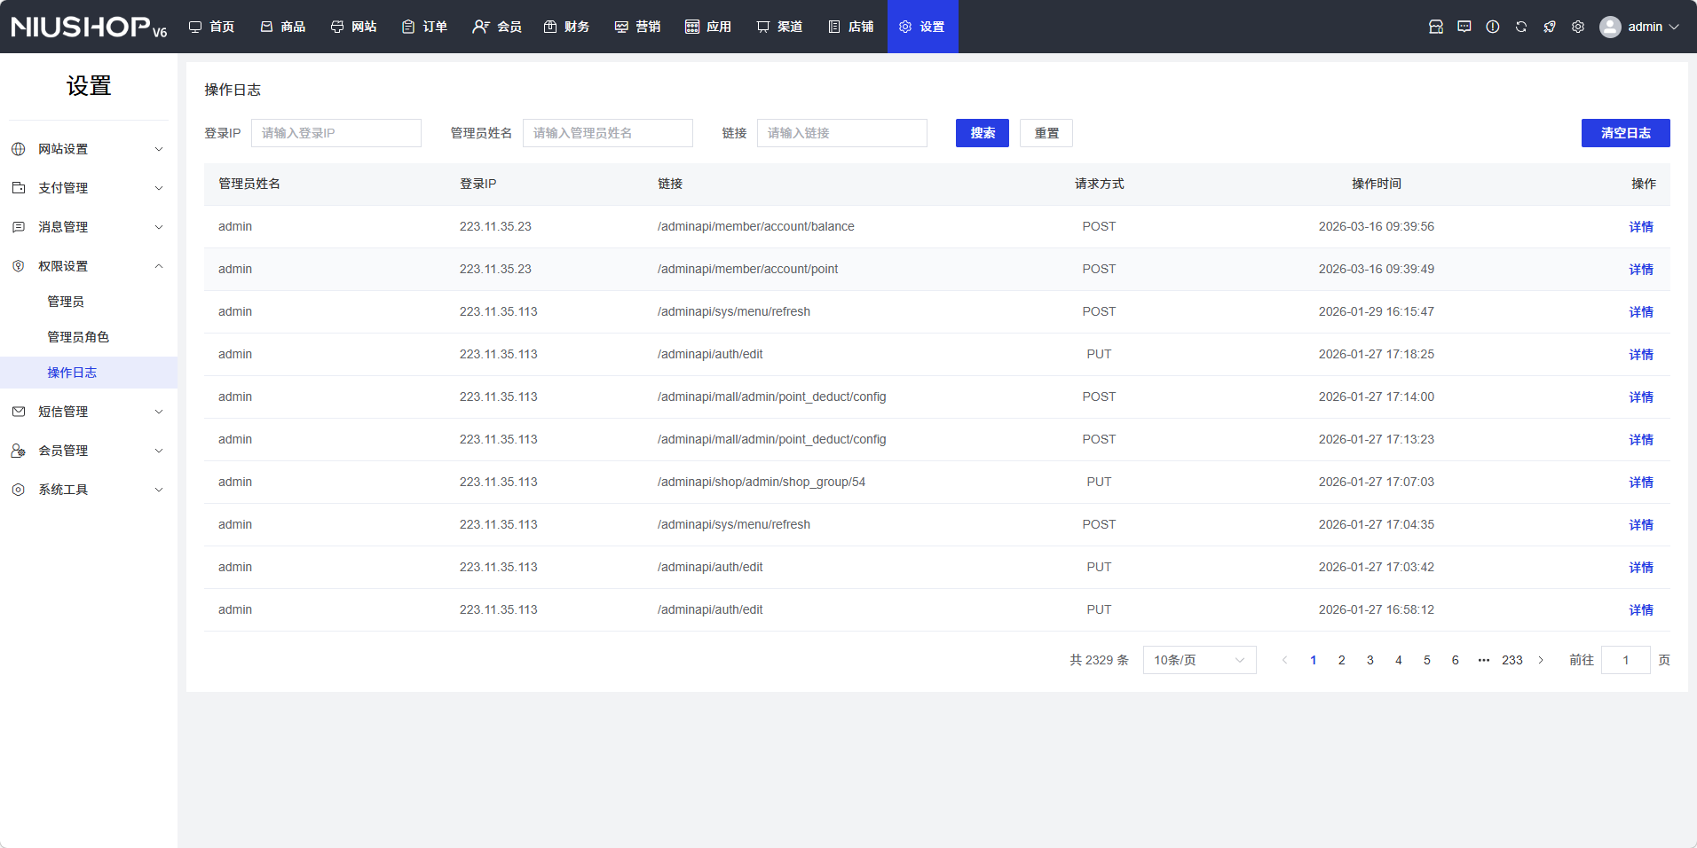This screenshot has height=848, width=1697.
Task: Go to page 233 in pagination
Action: [x=1512, y=660]
